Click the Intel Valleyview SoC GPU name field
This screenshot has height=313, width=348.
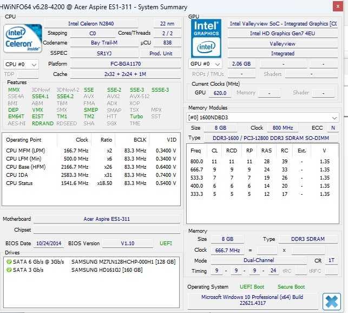[x=283, y=23]
